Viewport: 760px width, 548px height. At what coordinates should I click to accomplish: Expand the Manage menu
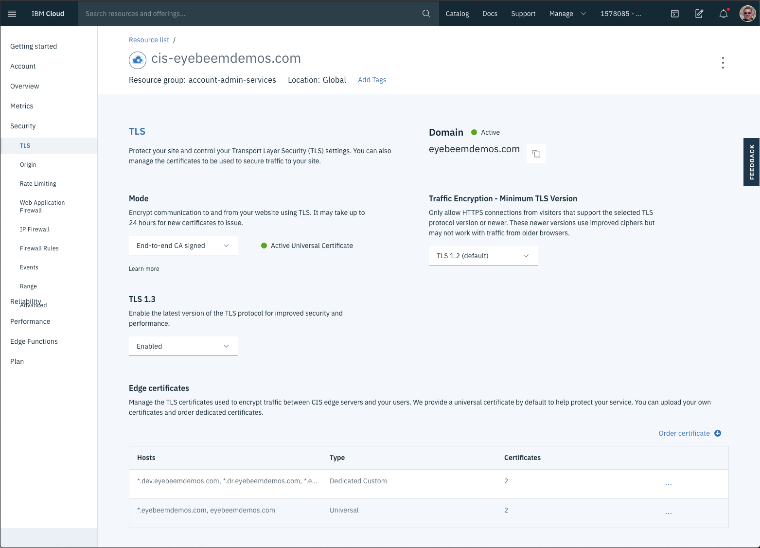click(x=567, y=14)
